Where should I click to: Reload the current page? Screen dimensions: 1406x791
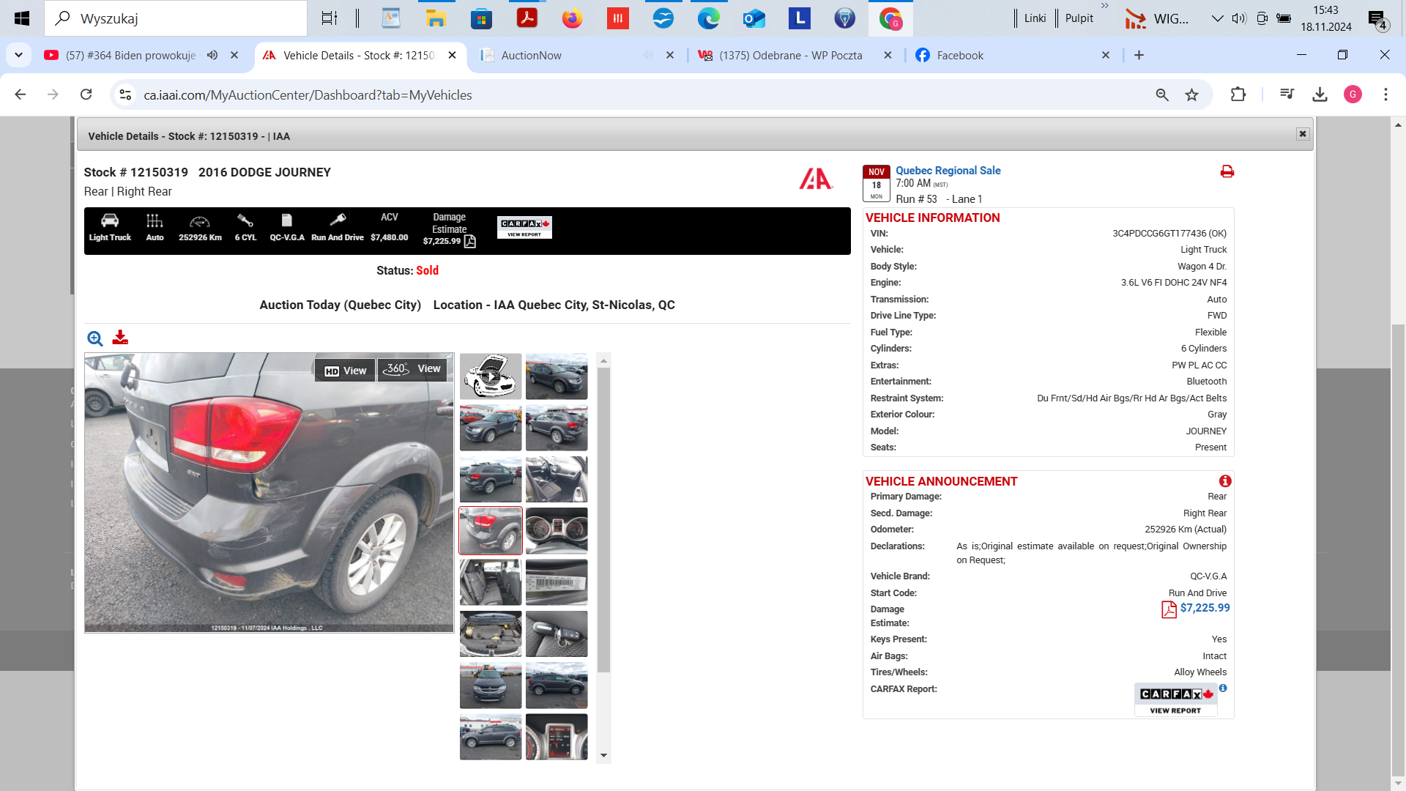[86, 94]
